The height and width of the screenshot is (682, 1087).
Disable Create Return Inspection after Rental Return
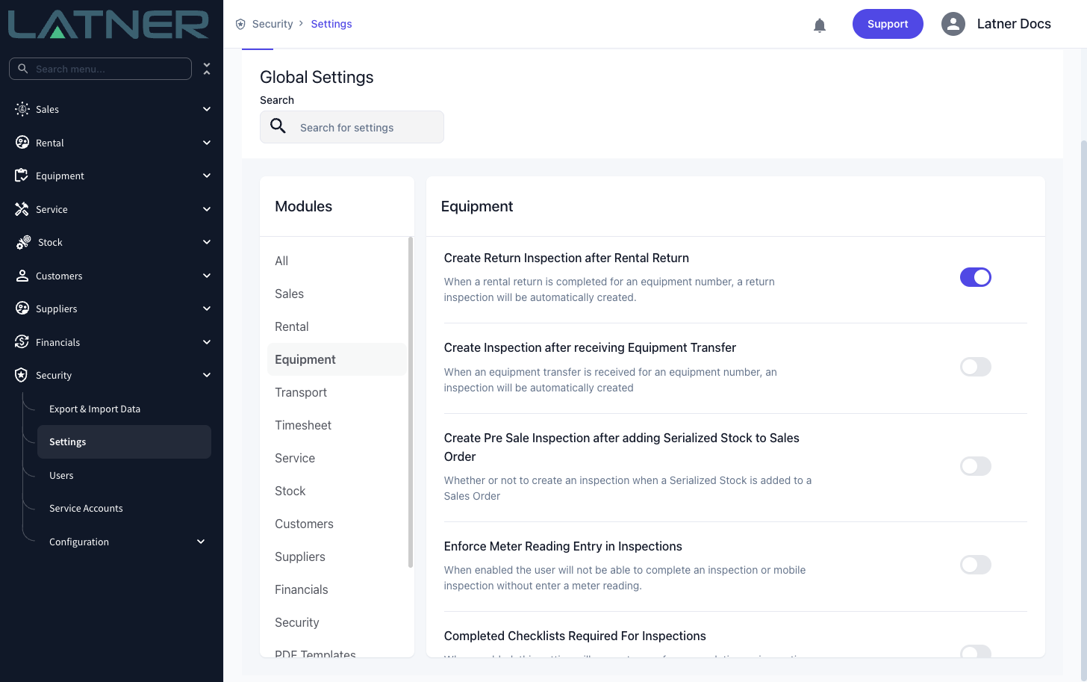(975, 277)
